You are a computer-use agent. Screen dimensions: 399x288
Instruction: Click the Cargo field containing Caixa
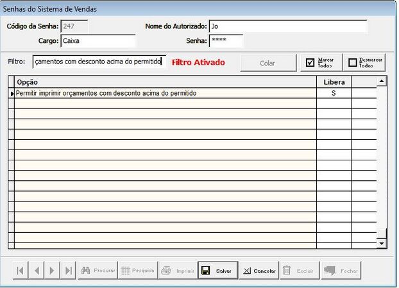tap(98, 40)
